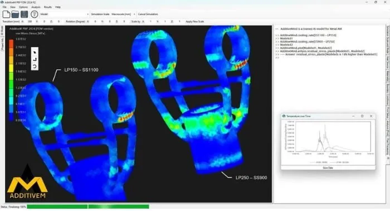Image resolution: width=390 pixels, height=211 pixels.
Task: Open the Results menu
Action: tap(48, 7)
